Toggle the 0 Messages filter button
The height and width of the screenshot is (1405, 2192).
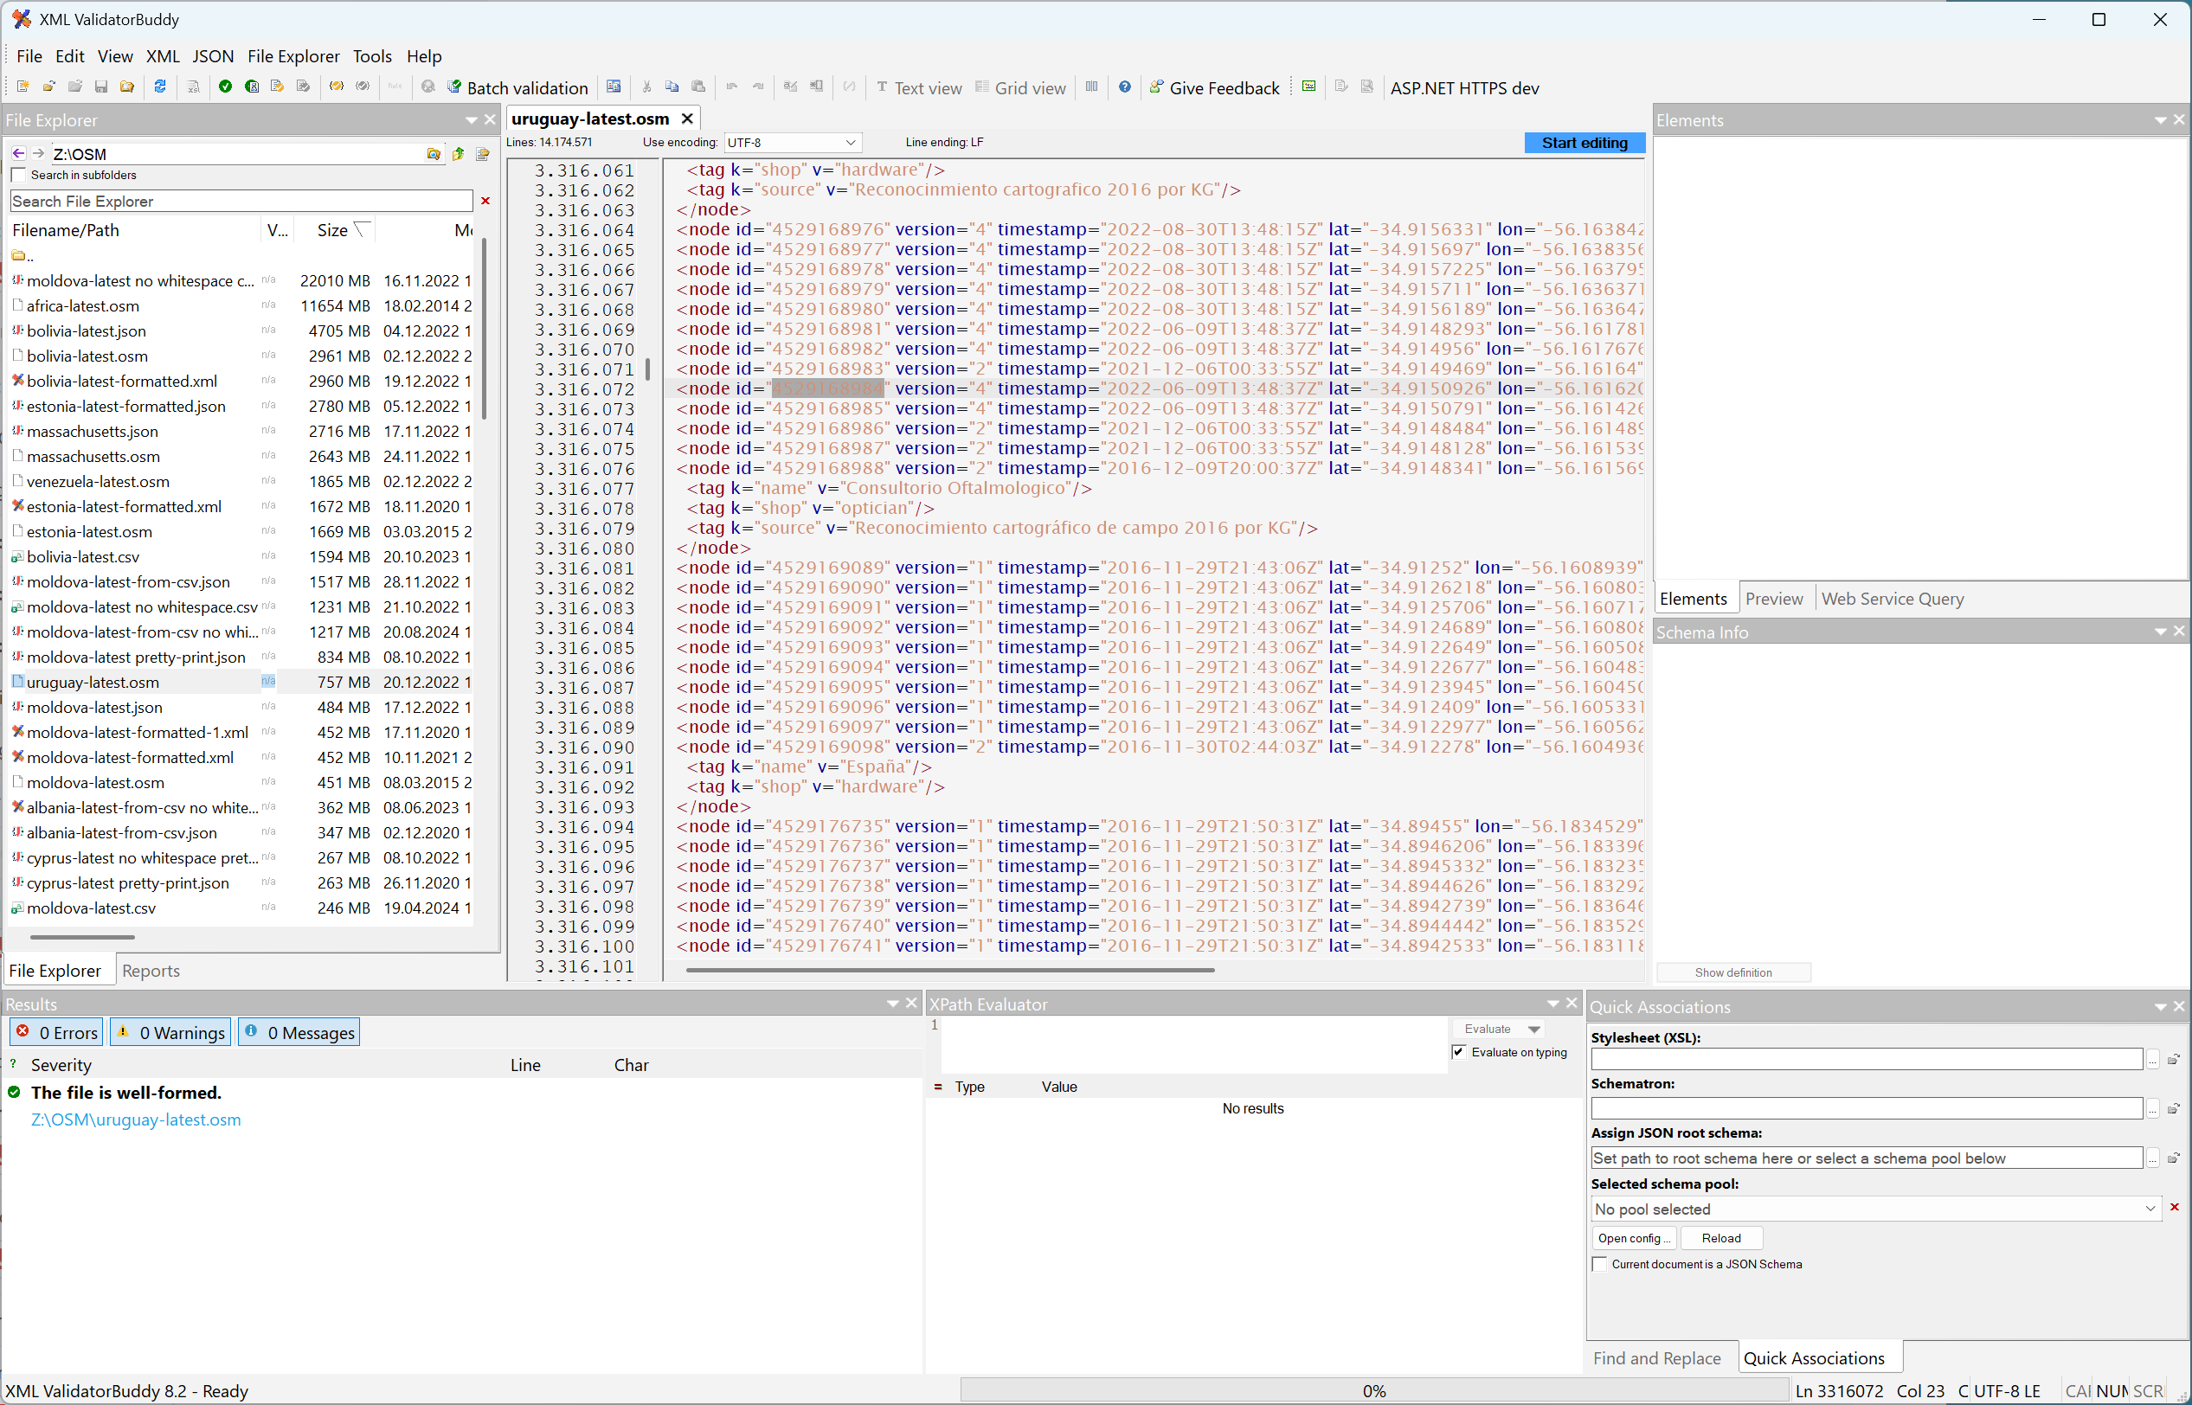point(299,1033)
